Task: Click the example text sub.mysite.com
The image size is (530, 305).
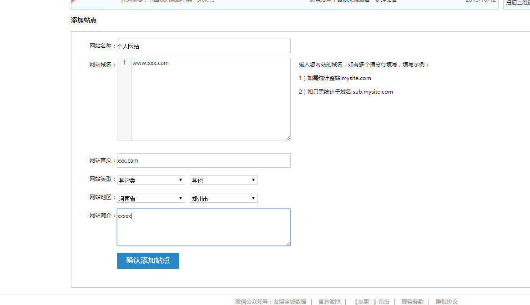Action: click(x=373, y=91)
